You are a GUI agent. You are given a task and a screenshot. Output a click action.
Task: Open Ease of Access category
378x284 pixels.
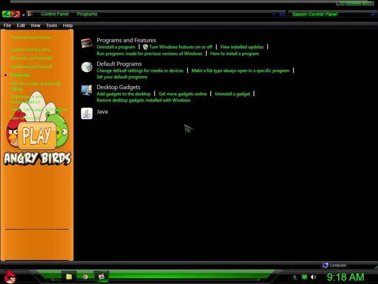[25, 118]
